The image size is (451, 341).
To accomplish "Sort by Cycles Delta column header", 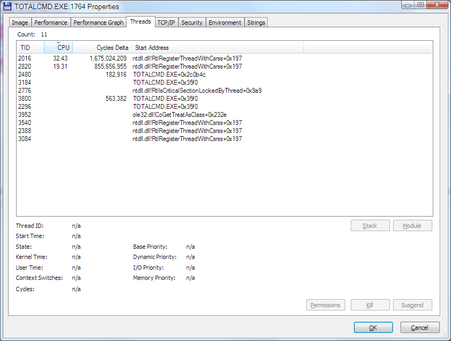I will [102, 47].
